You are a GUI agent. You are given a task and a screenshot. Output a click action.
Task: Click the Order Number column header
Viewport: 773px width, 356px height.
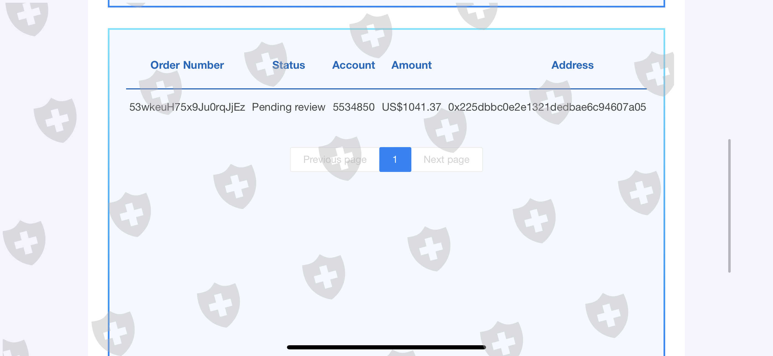pyautogui.click(x=187, y=65)
